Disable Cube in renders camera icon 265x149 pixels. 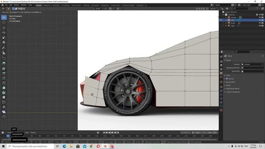coord(263,20)
